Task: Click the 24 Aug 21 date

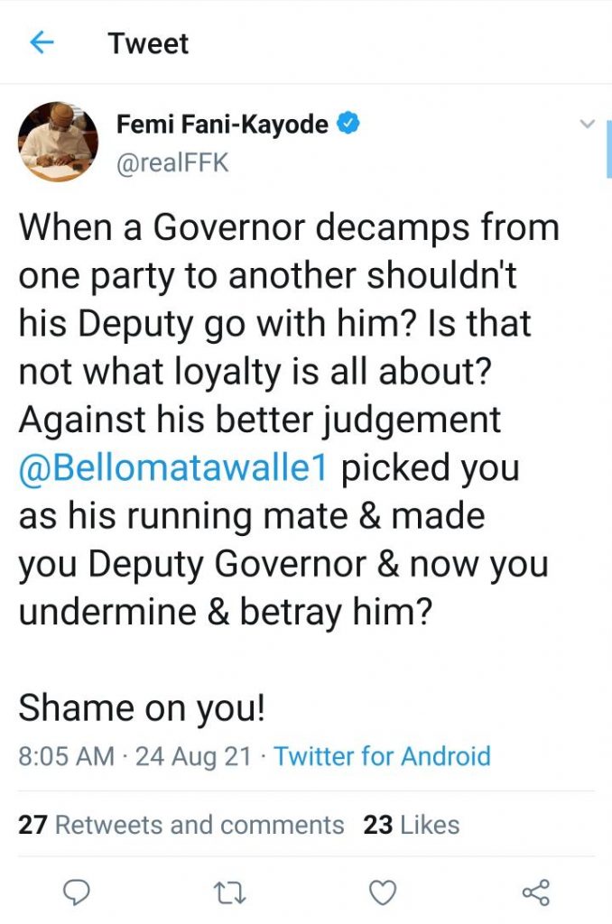Action: 193,755
